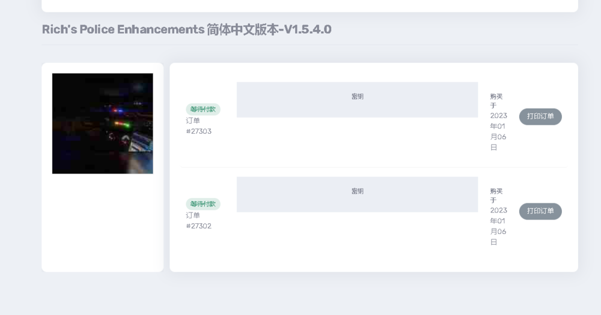Click the 2023年01月06日 date for order #27302

click(498, 226)
